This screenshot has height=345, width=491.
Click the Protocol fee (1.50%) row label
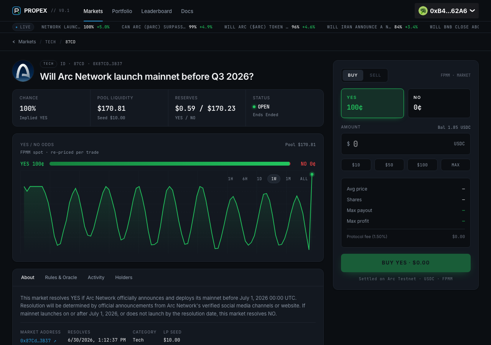367,237
